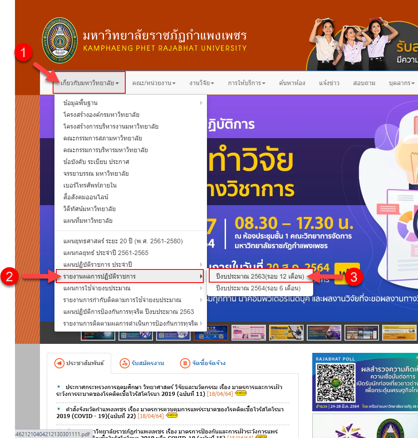Expand the ข้อมูลพื้นฐาน submenu
Image resolution: width=418 pixels, height=438 pixels.
131,103
